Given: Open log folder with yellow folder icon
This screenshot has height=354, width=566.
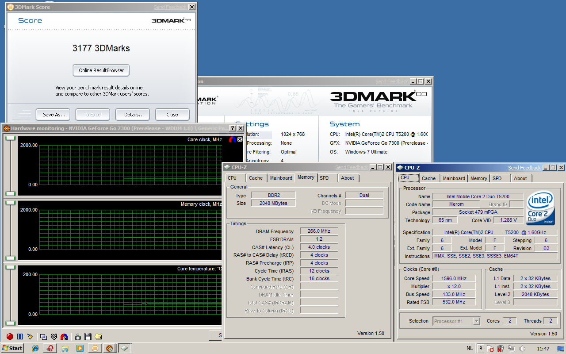Looking at the screenshot, I should click(x=98, y=337).
